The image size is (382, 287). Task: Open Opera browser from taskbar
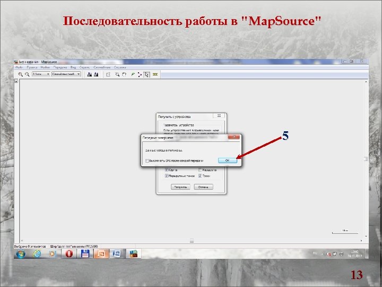tap(69, 254)
